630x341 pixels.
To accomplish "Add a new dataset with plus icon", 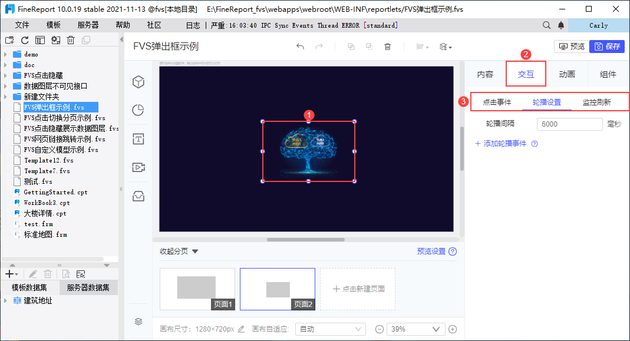I will tap(11, 274).
